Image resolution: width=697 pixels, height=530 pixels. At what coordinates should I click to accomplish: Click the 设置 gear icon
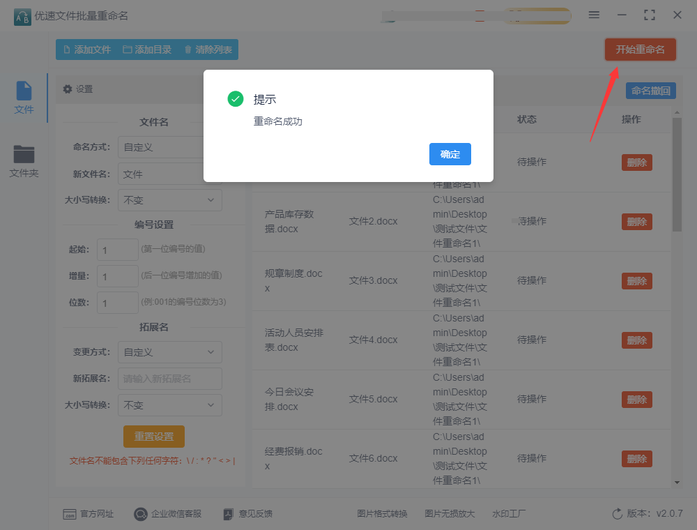(68, 89)
